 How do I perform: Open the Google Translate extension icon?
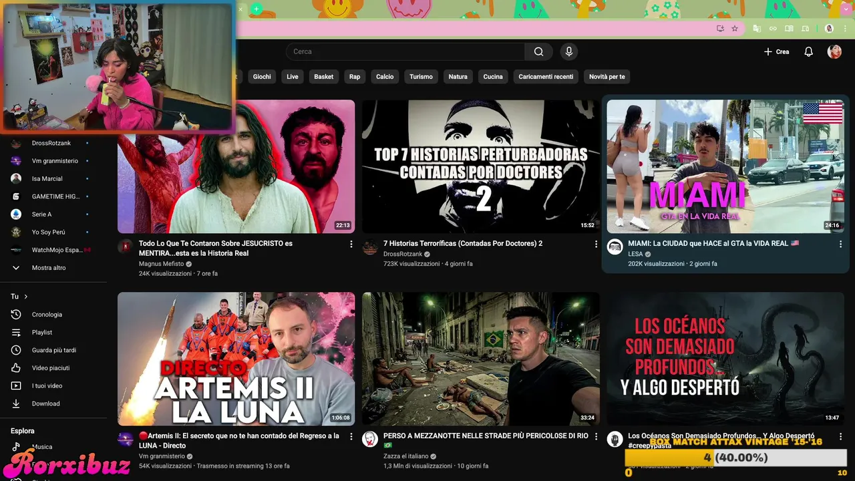point(757,28)
